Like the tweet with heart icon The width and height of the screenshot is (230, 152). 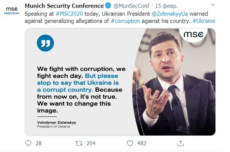(130, 143)
